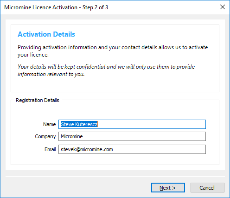Click the dialog title bar text
230x198 pixels.
(56, 7)
